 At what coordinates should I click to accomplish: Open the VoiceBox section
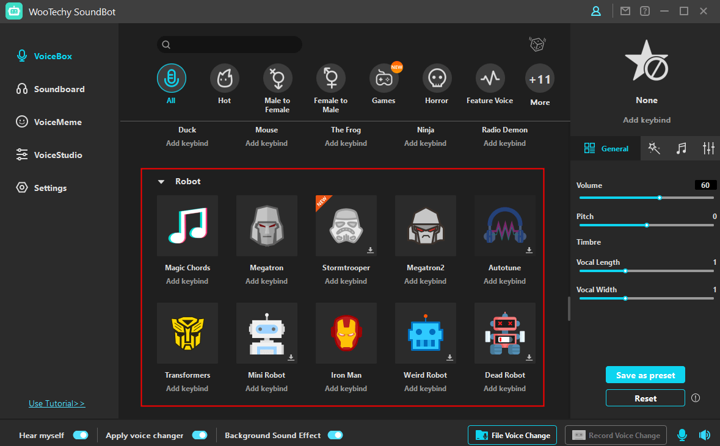pyautogui.click(x=44, y=56)
